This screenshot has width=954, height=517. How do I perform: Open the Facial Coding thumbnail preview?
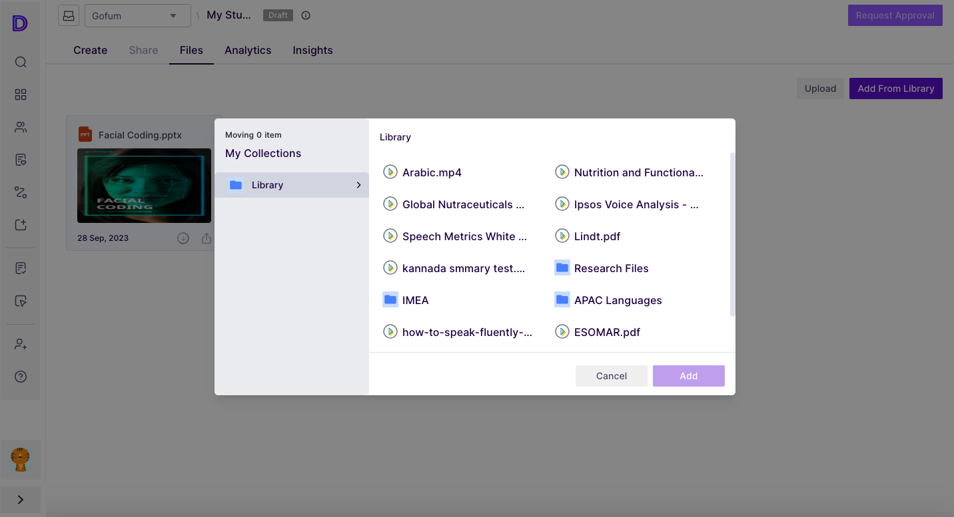[144, 186]
